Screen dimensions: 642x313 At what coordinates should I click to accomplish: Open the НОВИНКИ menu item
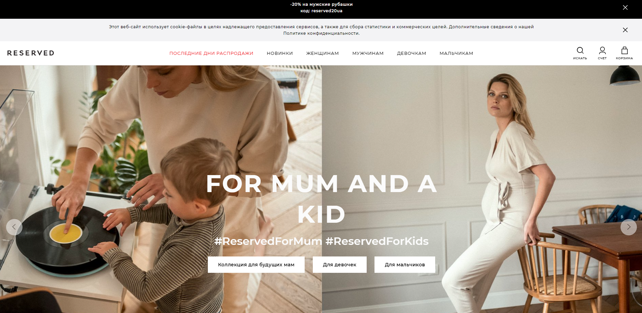280,53
